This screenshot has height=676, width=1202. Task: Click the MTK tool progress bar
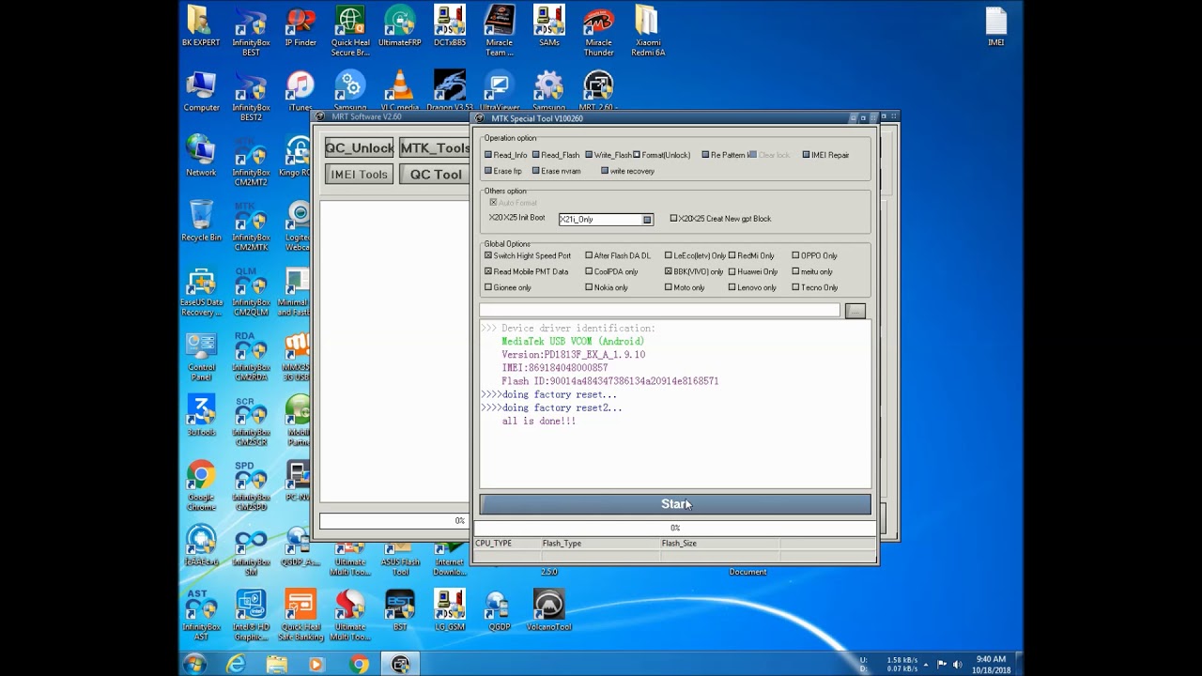(675, 528)
